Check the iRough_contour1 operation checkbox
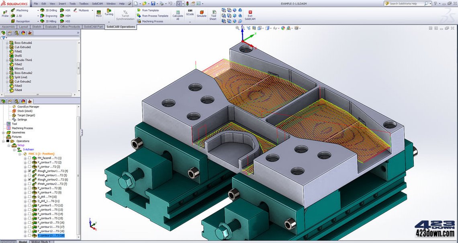 click(29, 171)
